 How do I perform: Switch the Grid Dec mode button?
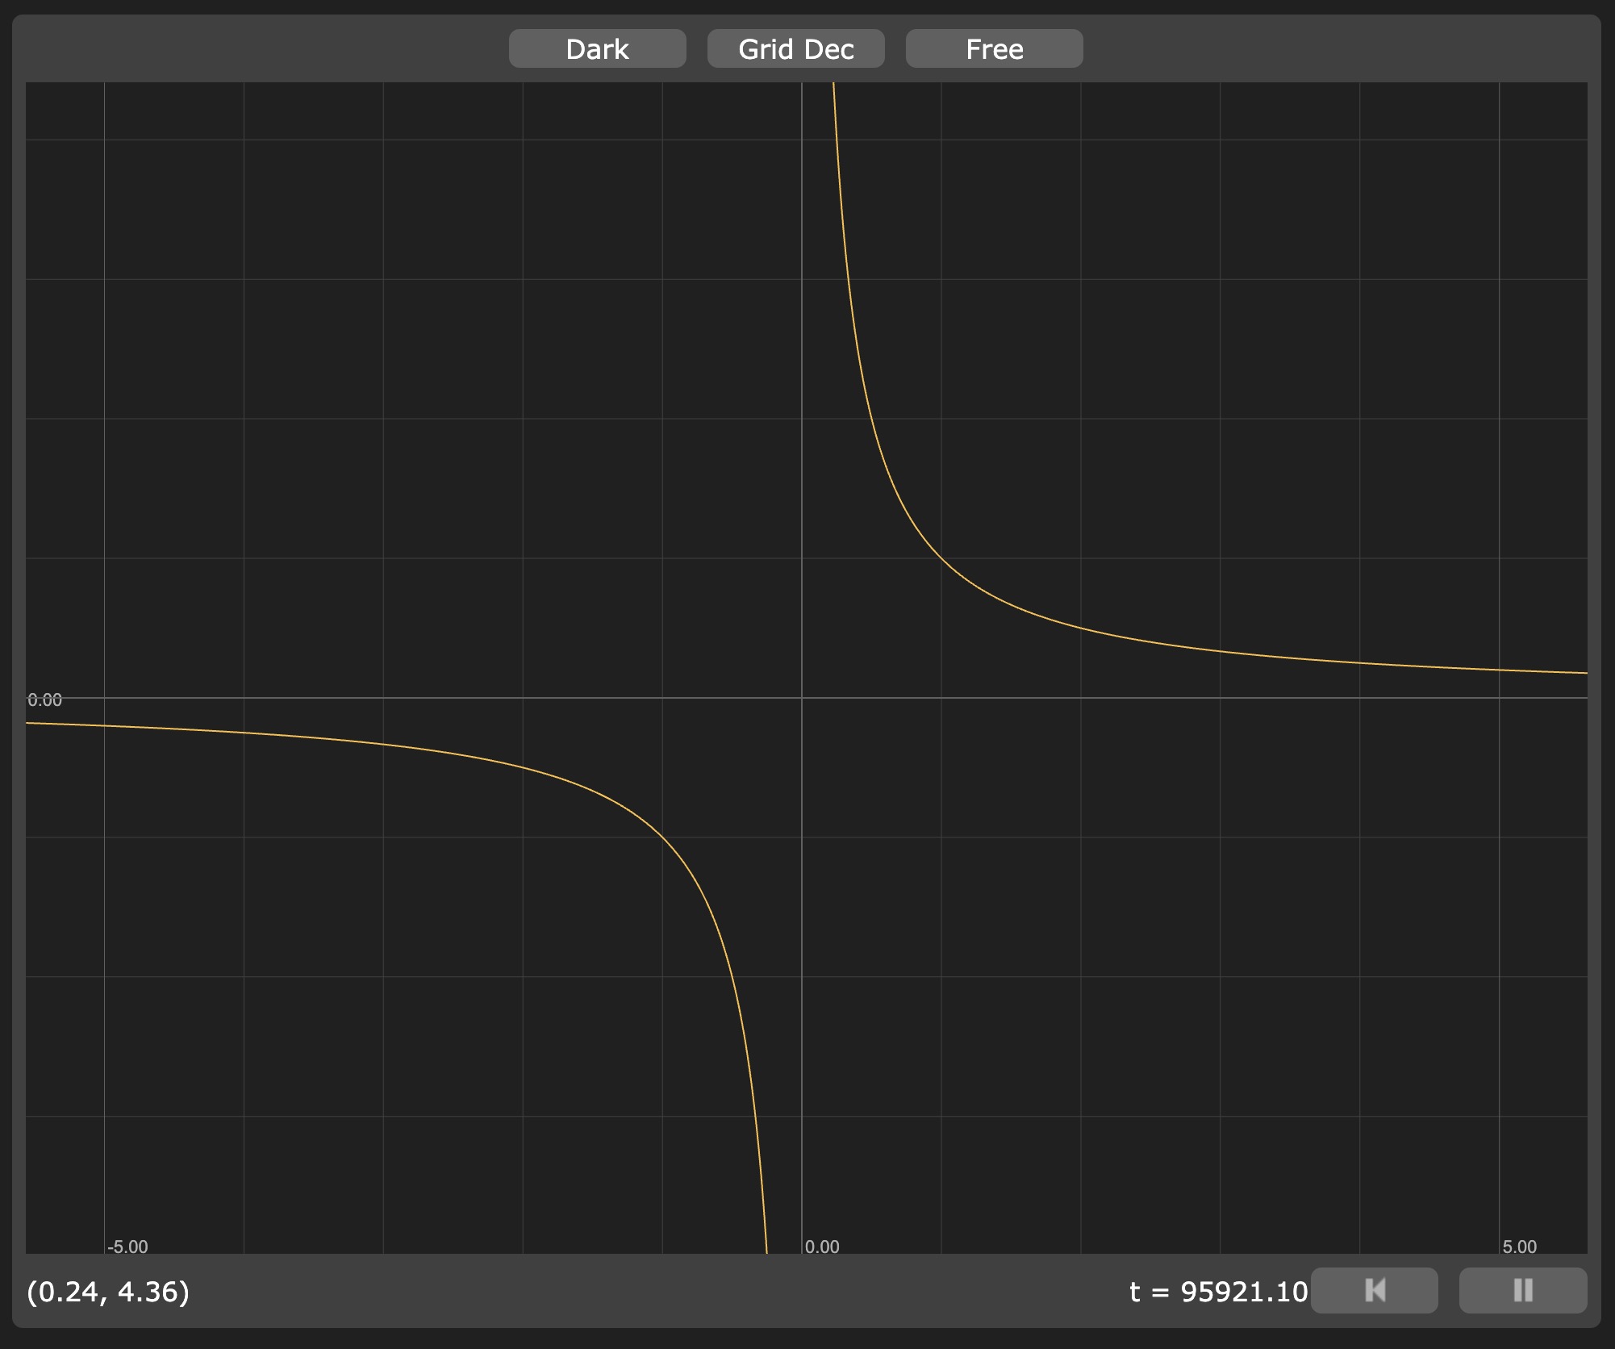click(795, 49)
